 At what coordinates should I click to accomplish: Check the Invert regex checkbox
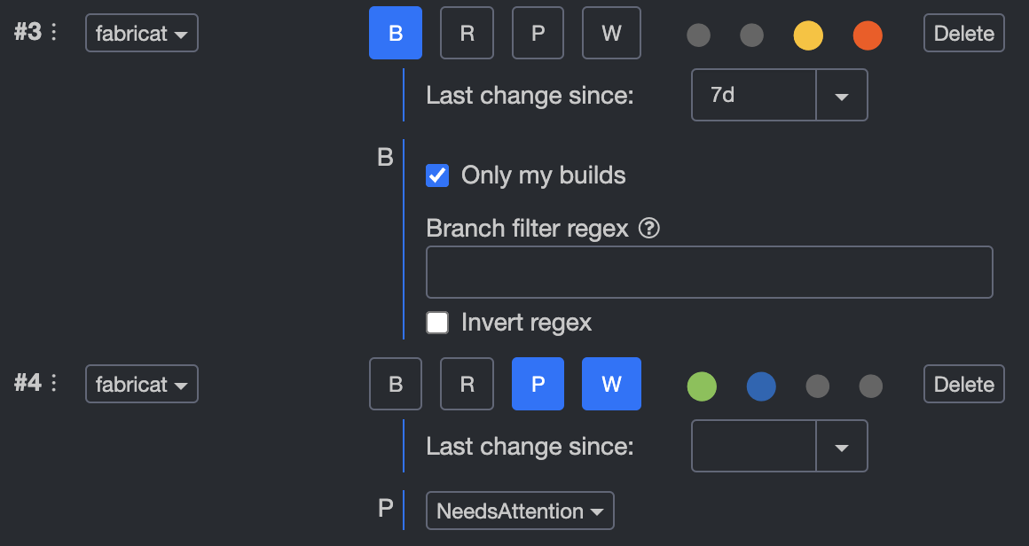[437, 323]
